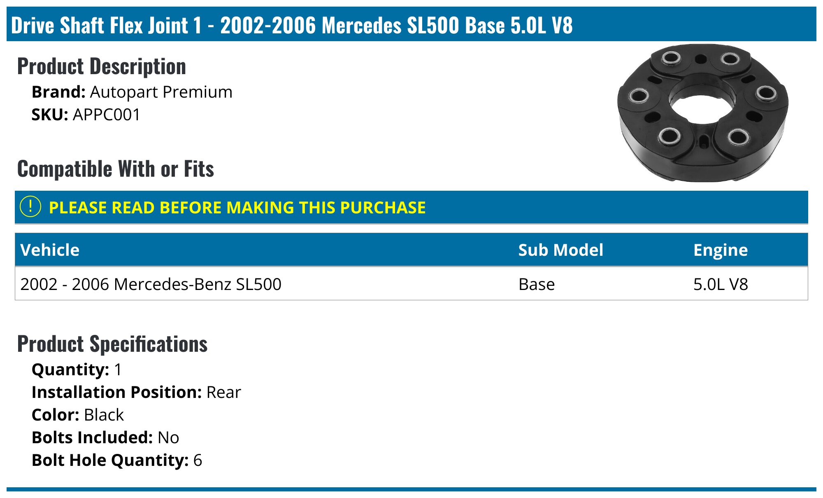The width and height of the screenshot is (823, 498).
Task: Select the 2002 - 2006 Mercedes-Benz SL500 vehicle cell
Action: coord(151,284)
